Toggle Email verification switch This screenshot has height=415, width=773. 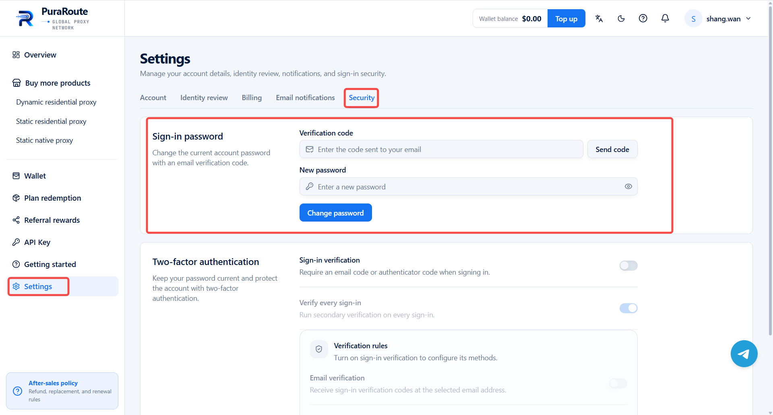click(618, 383)
